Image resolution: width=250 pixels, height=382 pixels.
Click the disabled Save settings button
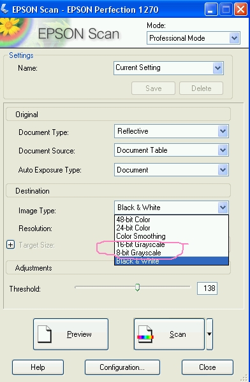click(x=153, y=88)
